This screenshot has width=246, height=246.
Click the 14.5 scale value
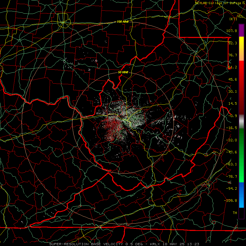[x=233, y=104]
